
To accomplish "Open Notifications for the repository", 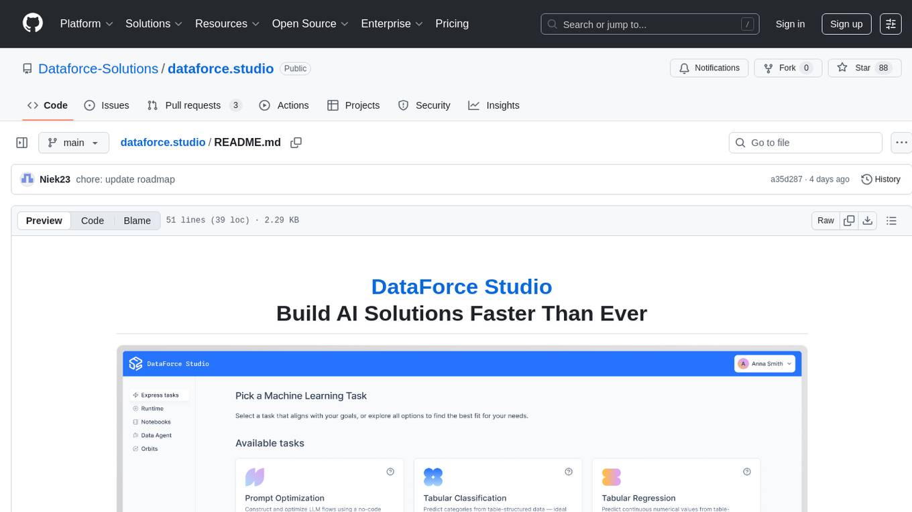I will click(709, 68).
